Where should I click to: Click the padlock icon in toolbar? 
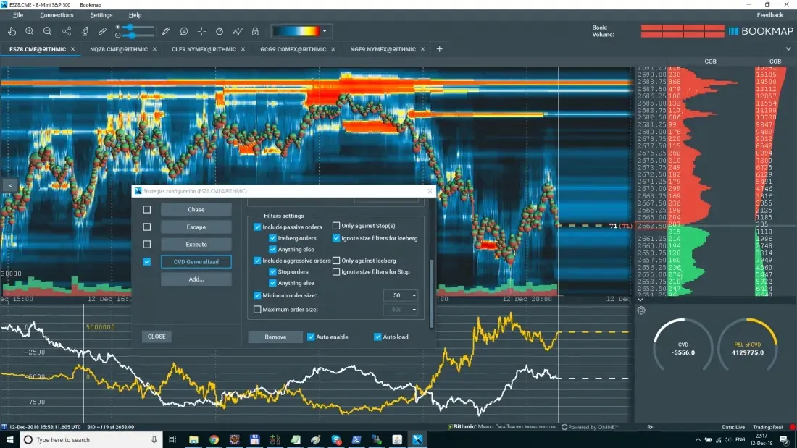(255, 31)
